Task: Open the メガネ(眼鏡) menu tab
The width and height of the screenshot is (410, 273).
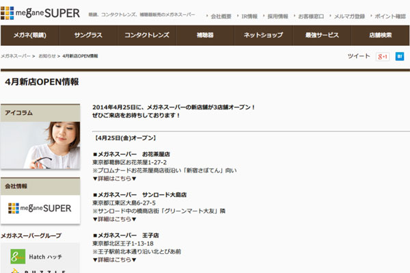Action: click(30, 35)
